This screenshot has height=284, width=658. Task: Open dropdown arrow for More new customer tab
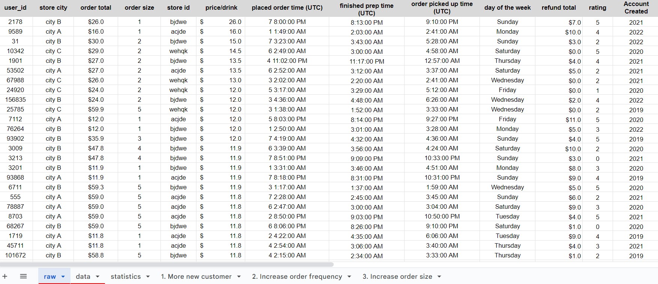pos(239,277)
